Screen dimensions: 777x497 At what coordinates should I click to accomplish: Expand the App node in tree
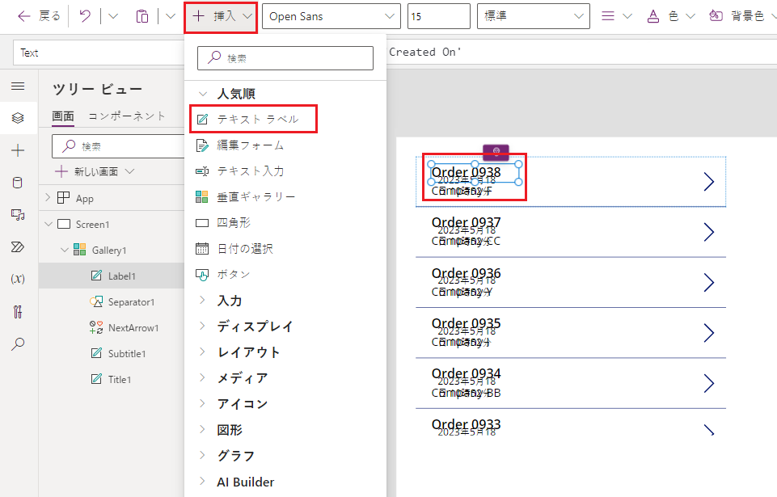coord(48,198)
